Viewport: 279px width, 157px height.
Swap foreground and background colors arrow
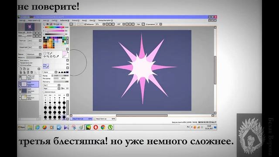click(x=68, y=52)
